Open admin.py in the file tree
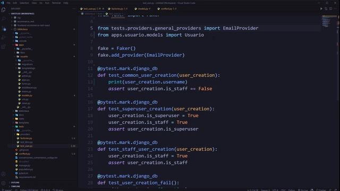340x191 pixels. 26,76
